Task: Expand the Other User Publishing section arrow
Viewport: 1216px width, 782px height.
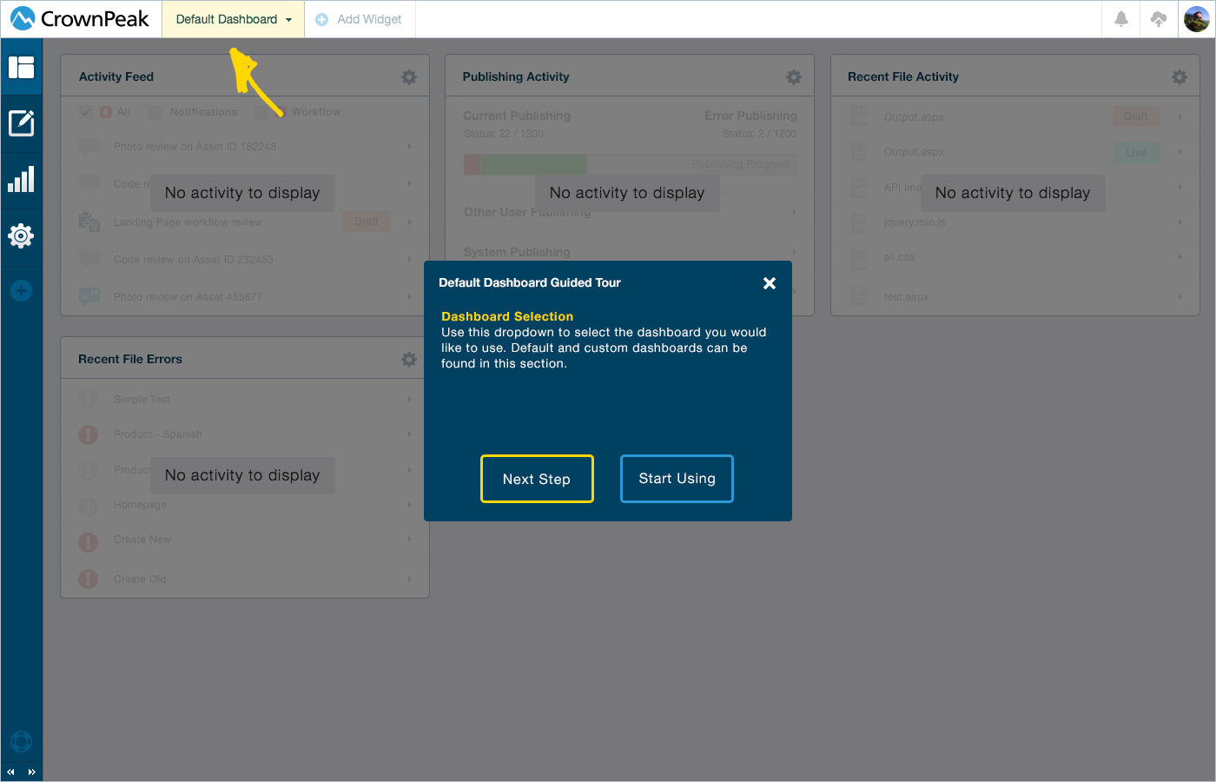Action: tap(794, 213)
